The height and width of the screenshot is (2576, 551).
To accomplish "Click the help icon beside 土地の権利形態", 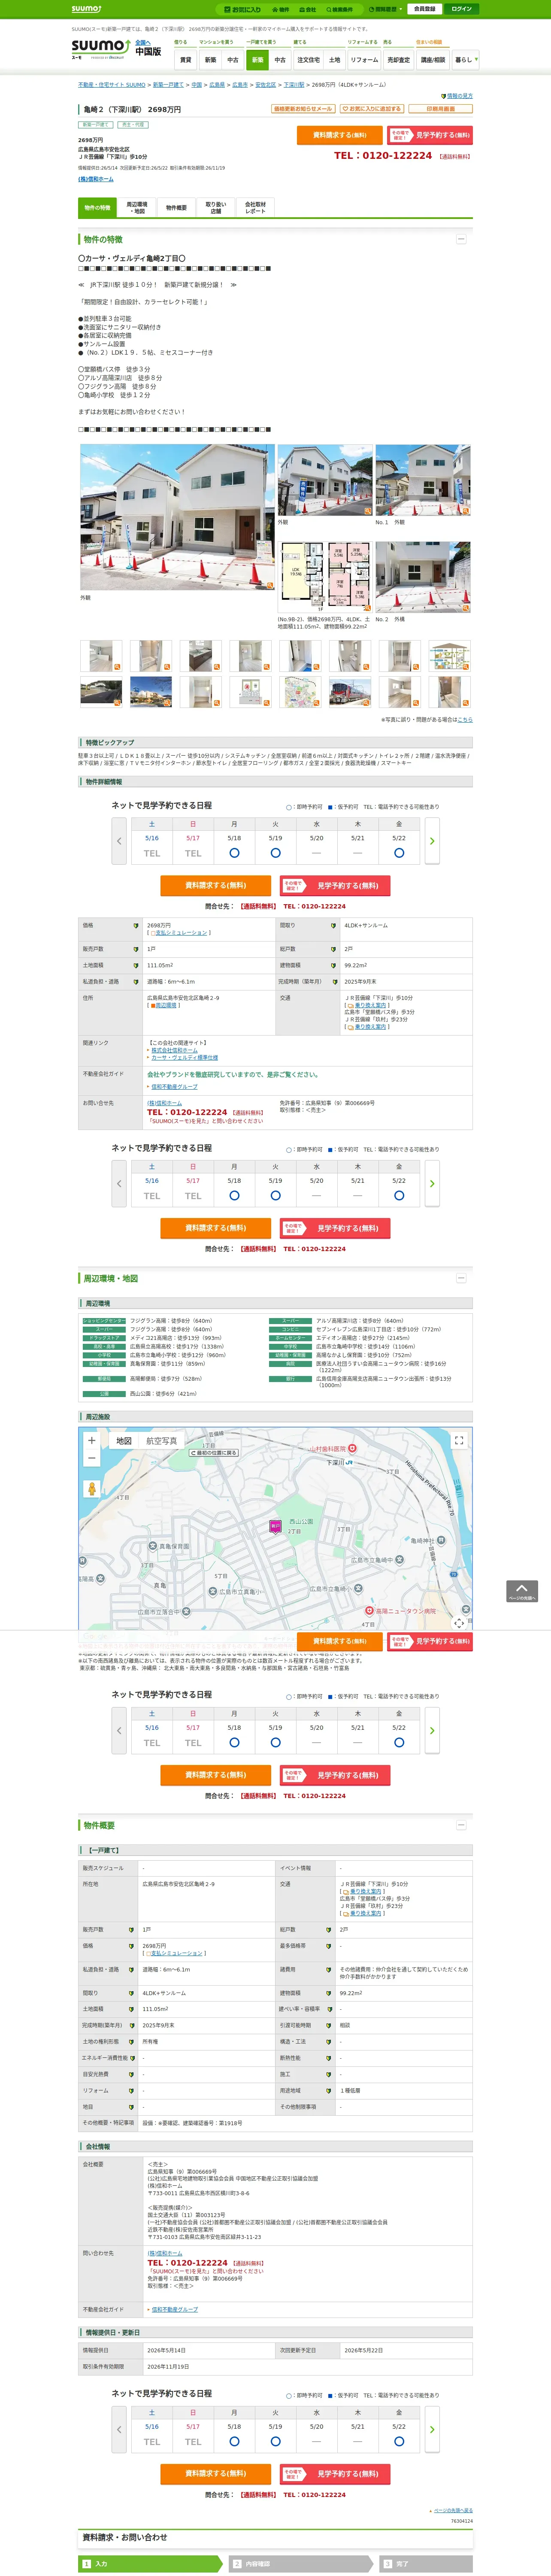I will 131,2042.
